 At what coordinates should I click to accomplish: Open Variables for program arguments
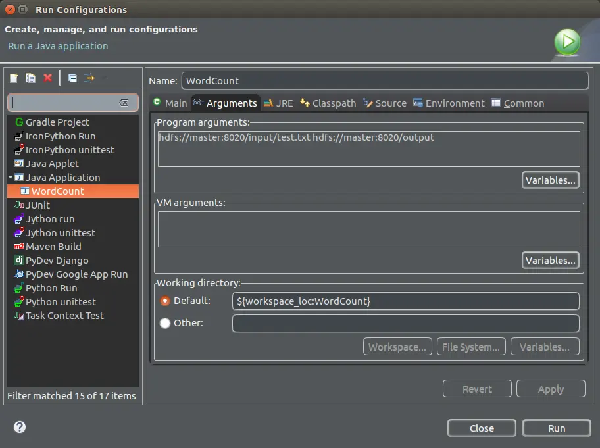coord(550,180)
